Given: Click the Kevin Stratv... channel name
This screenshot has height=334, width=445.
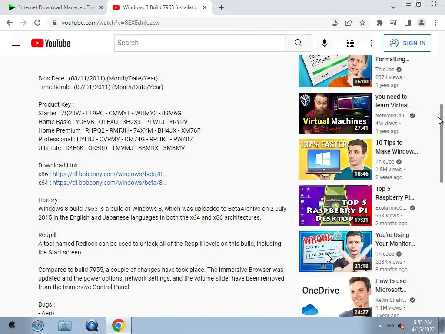Looking at the screenshot, I should 391,300.
